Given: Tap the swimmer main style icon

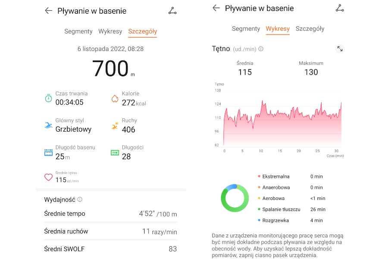Looking at the screenshot, I should click(x=48, y=125).
